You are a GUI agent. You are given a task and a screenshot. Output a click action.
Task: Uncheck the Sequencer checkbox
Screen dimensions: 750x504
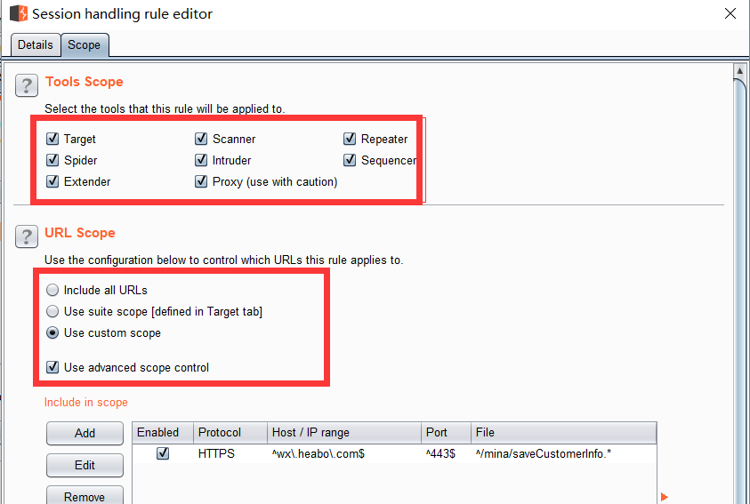tap(351, 161)
